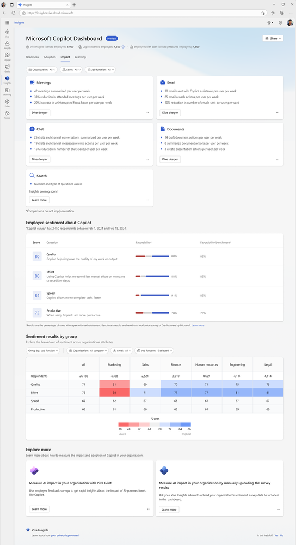The image size is (296, 545).
Task: Click Dive deeper on Documents card
Action: 170,159
